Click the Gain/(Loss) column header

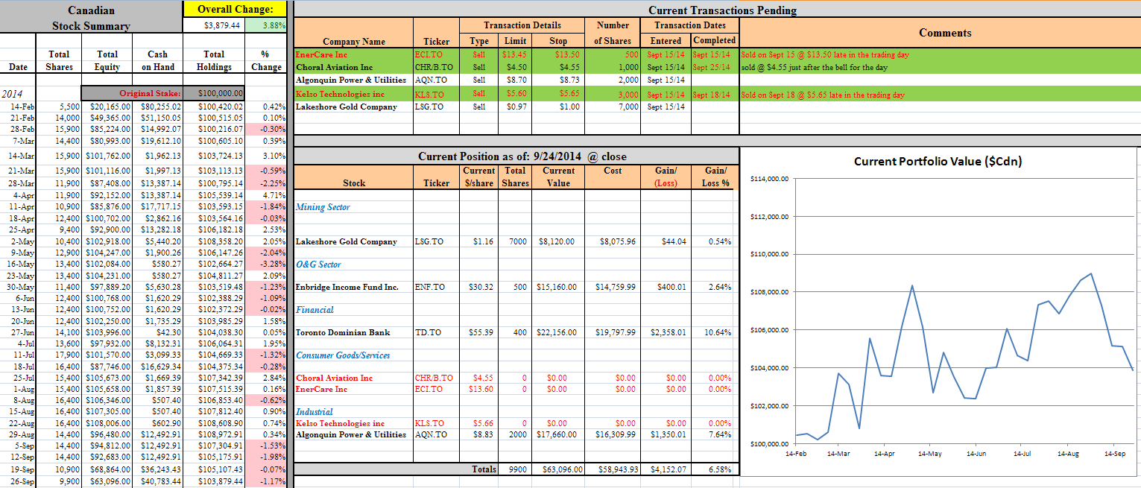[666, 177]
